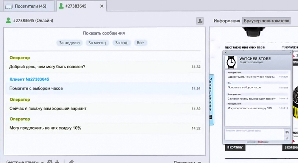Show Все messages

(x=140, y=43)
